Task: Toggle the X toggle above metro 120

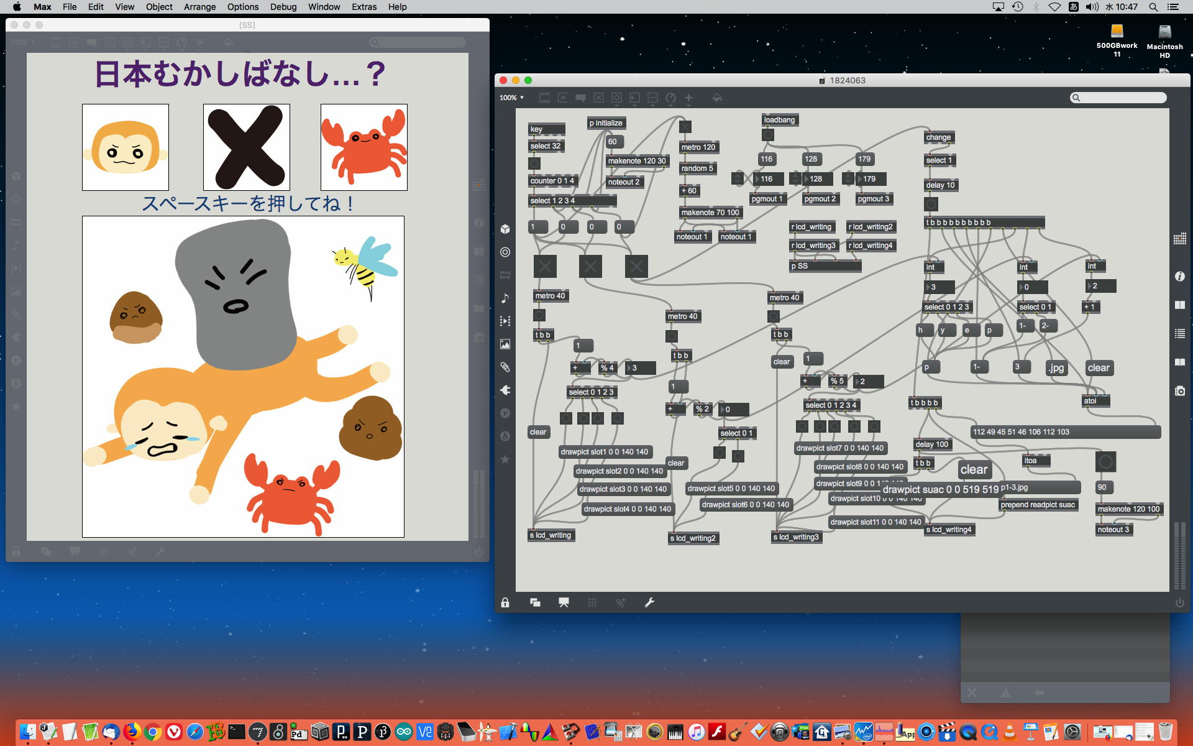Action: click(685, 127)
